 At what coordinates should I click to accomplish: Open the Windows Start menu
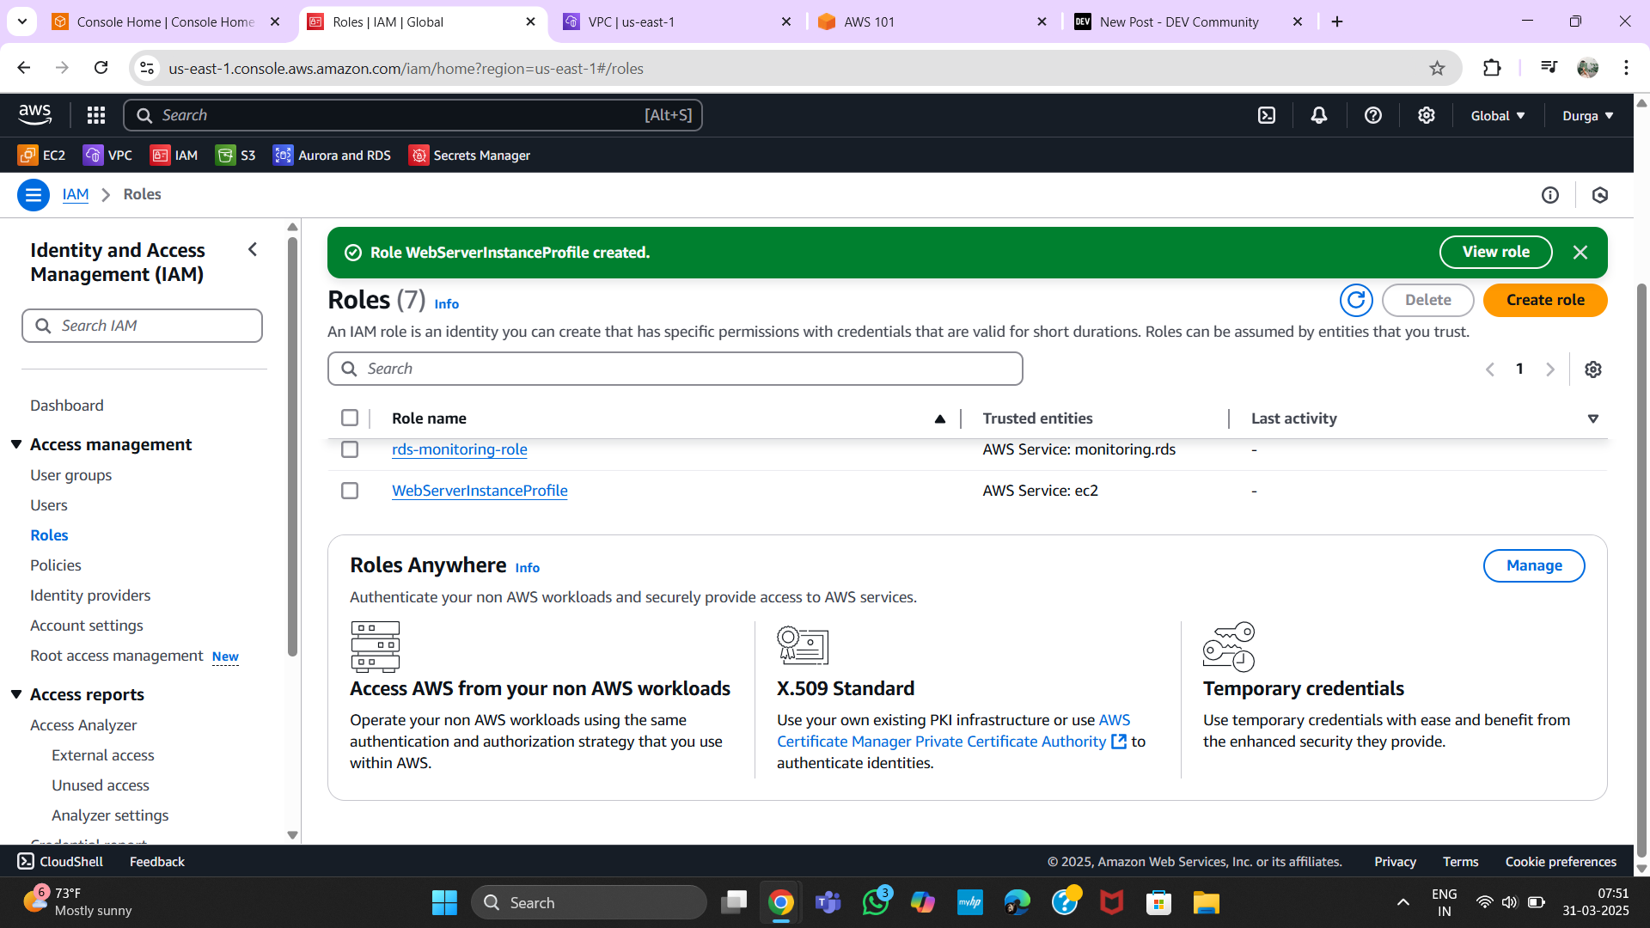[444, 902]
